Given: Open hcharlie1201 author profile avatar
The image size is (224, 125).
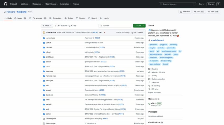Looking at the screenshot, I should pyautogui.click(x=44, y=32).
